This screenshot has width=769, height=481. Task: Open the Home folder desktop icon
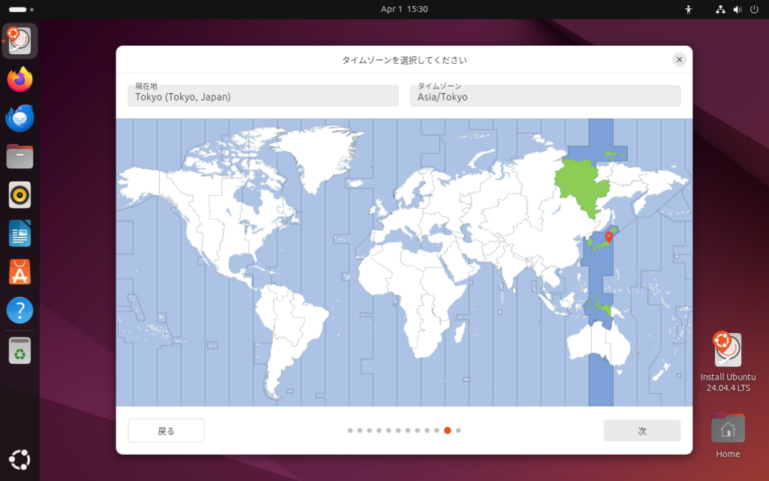(x=728, y=431)
